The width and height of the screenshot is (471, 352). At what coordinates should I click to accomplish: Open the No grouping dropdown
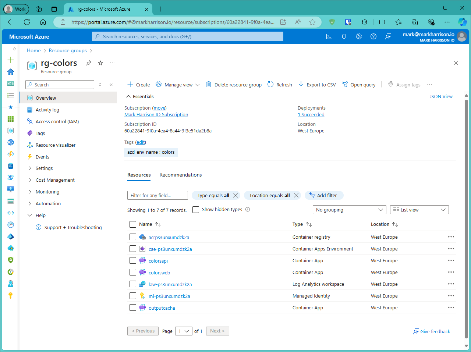pyautogui.click(x=349, y=210)
